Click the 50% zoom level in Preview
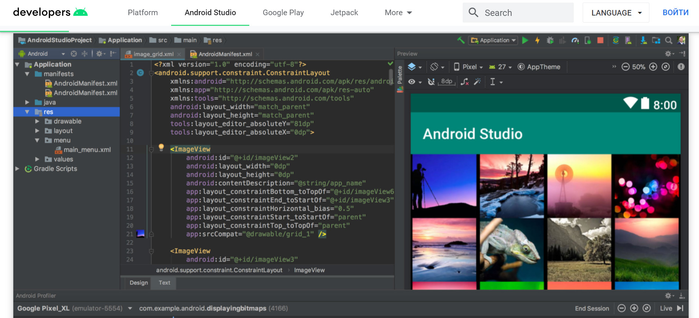The height and width of the screenshot is (318, 699). tap(639, 67)
